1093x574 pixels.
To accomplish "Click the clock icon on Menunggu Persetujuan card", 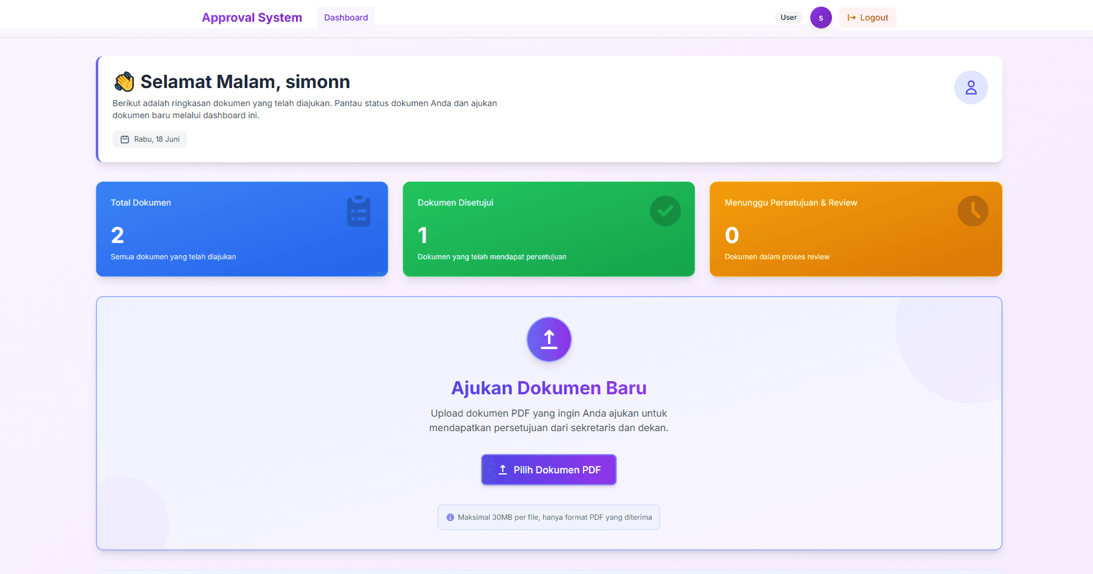I will [972, 211].
